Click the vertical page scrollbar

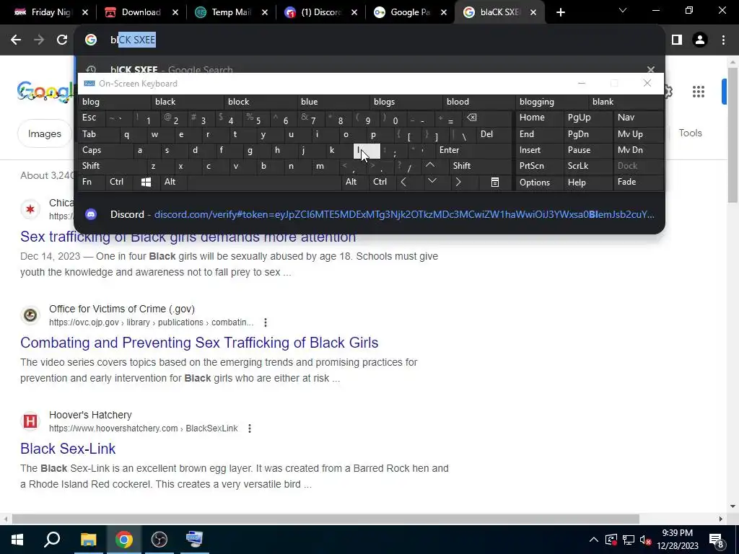coord(733,135)
